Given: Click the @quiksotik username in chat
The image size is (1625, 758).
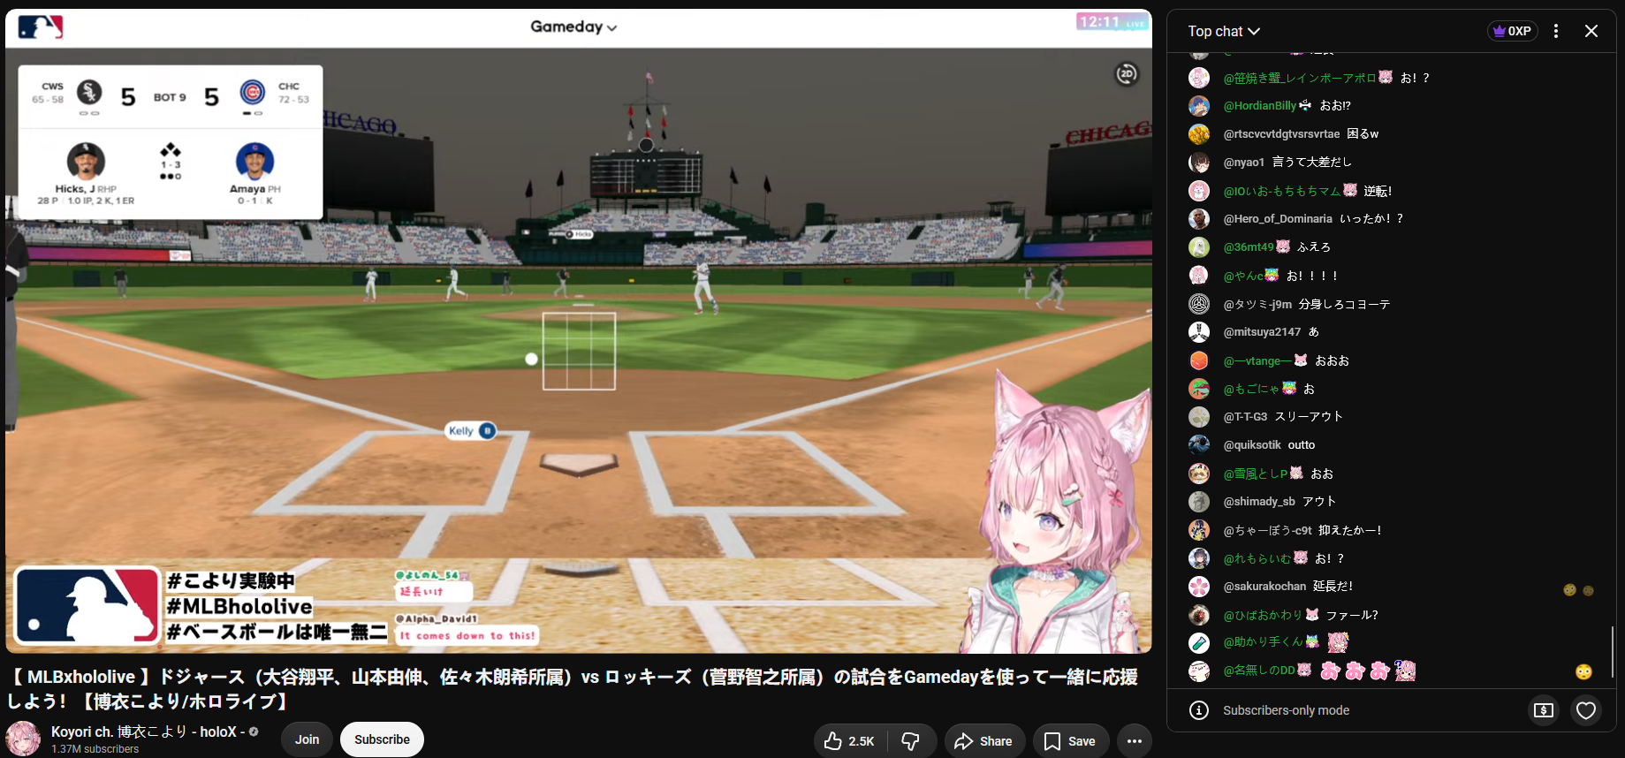Looking at the screenshot, I should (x=1252, y=445).
